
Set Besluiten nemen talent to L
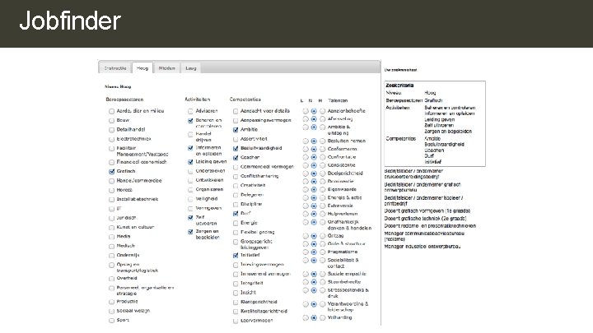coord(306,141)
